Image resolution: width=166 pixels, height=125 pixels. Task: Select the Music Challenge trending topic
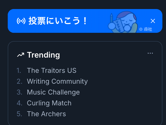click(x=53, y=92)
